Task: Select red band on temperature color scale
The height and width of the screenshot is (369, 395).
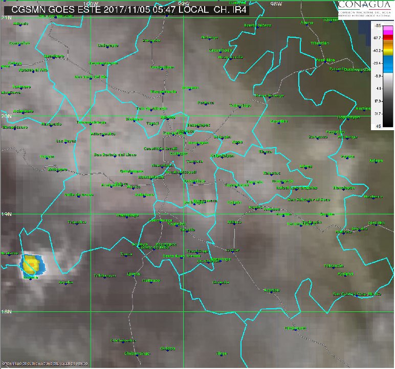Action: click(x=388, y=37)
